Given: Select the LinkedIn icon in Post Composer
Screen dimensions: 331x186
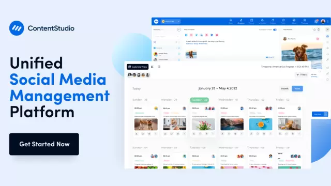Looking at the screenshot, I should [x=201, y=35].
